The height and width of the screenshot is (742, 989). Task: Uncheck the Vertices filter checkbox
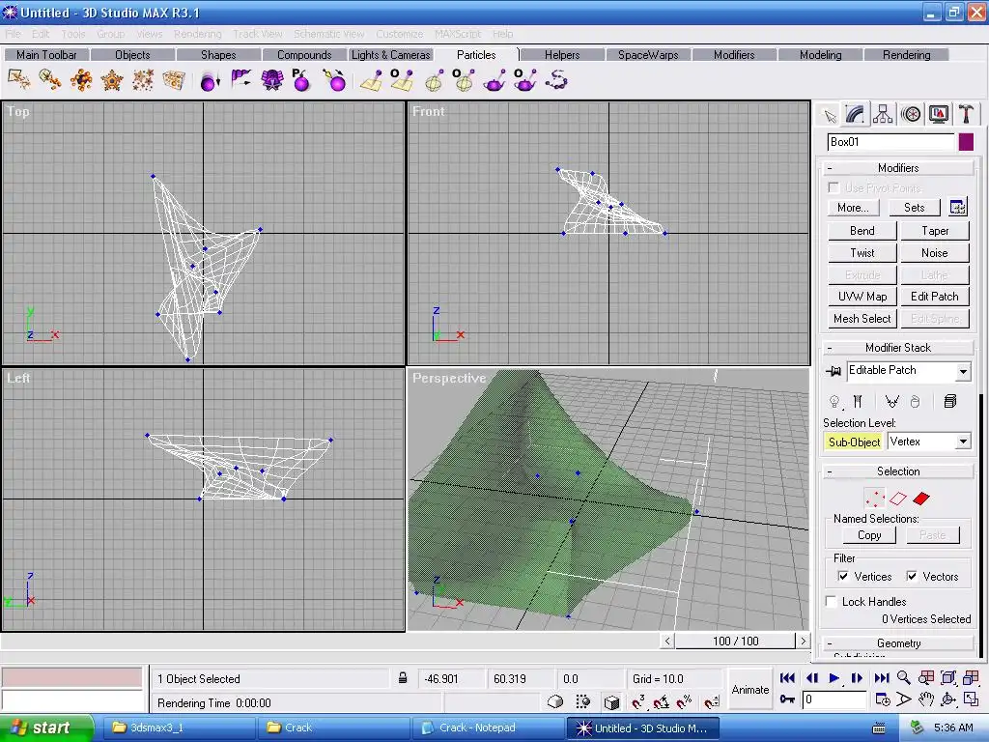point(842,576)
